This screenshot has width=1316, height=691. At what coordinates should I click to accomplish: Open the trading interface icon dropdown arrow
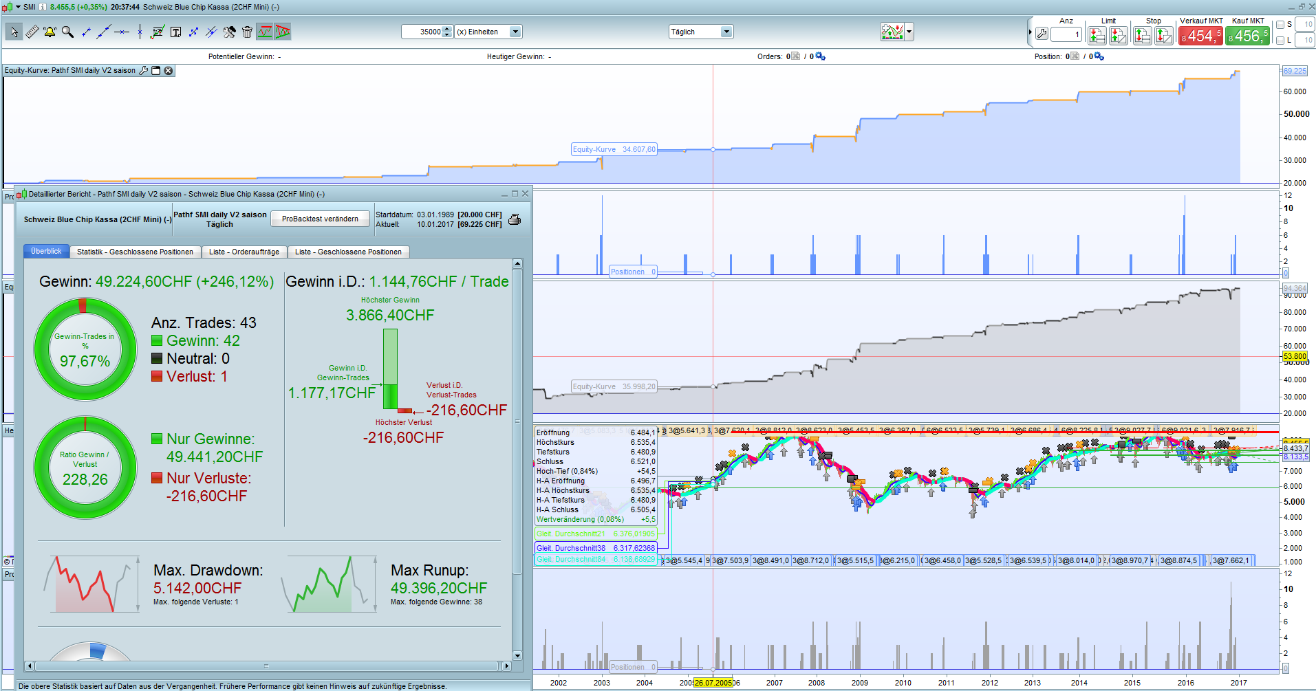909,32
